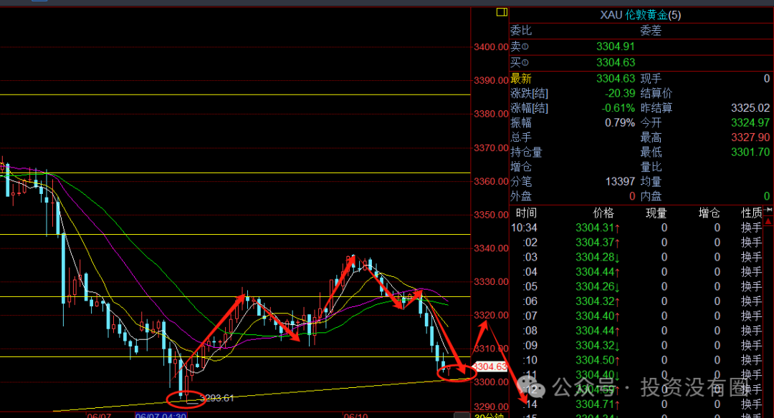Select the XAU 伦敦黄金(5) title
Image resolution: width=774 pixels, height=418 pixels.
[x=641, y=15]
